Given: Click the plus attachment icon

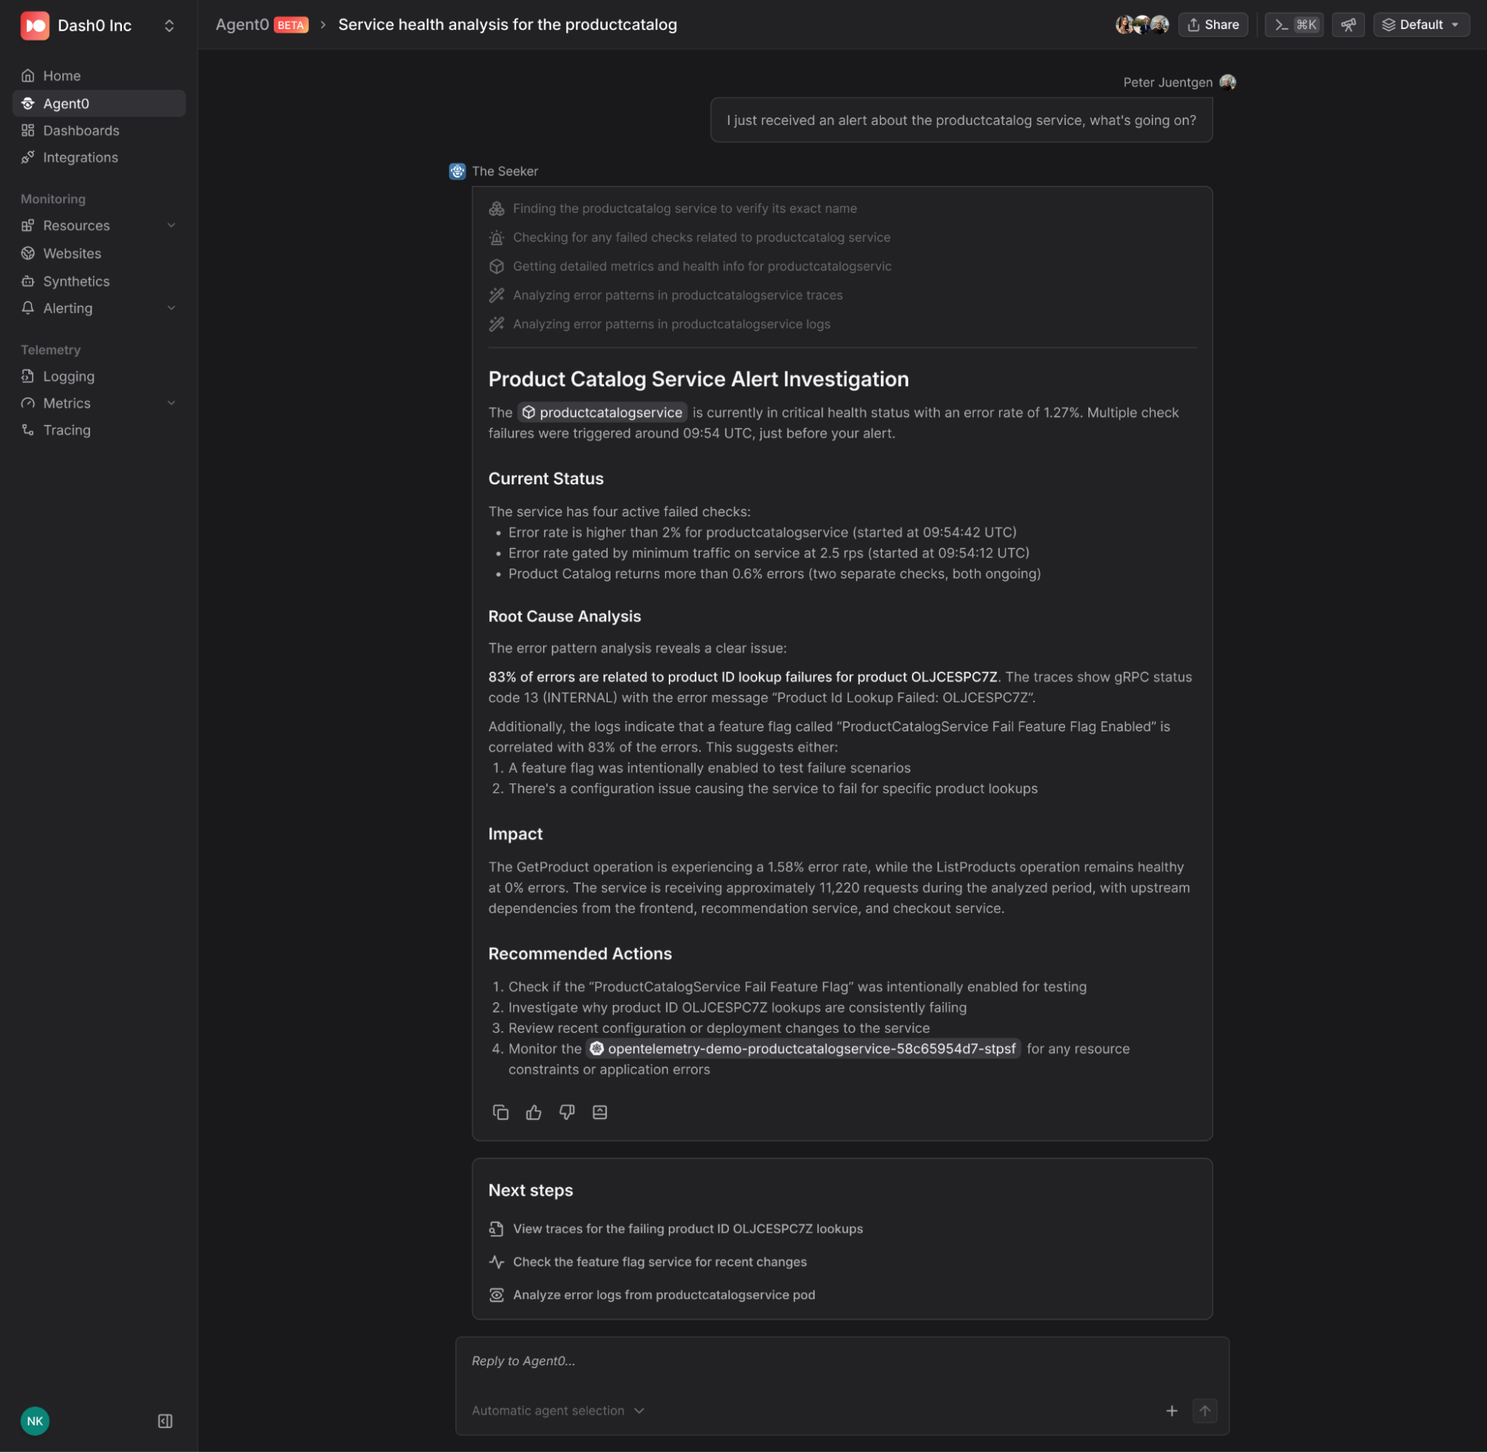Looking at the screenshot, I should [1172, 1411].
